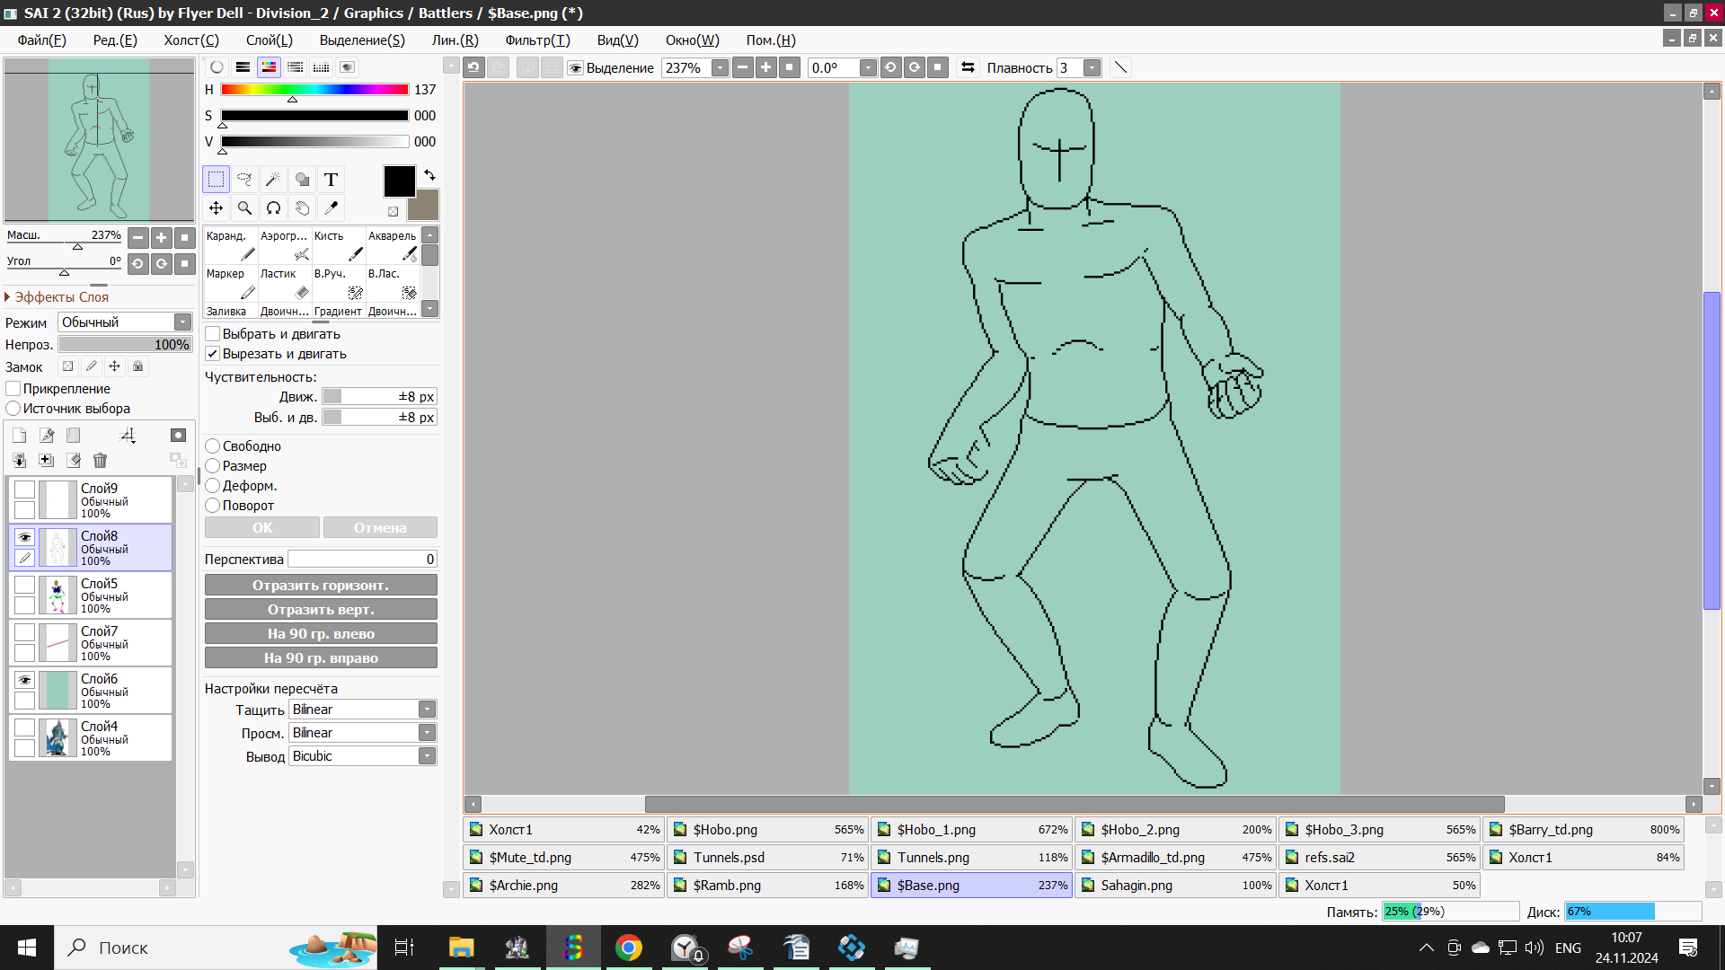Image resolution: width=1725 pixels, height=970 pixels.
Task: Click the Отразить горизонт. button
Action: click(x=321, y=586)
